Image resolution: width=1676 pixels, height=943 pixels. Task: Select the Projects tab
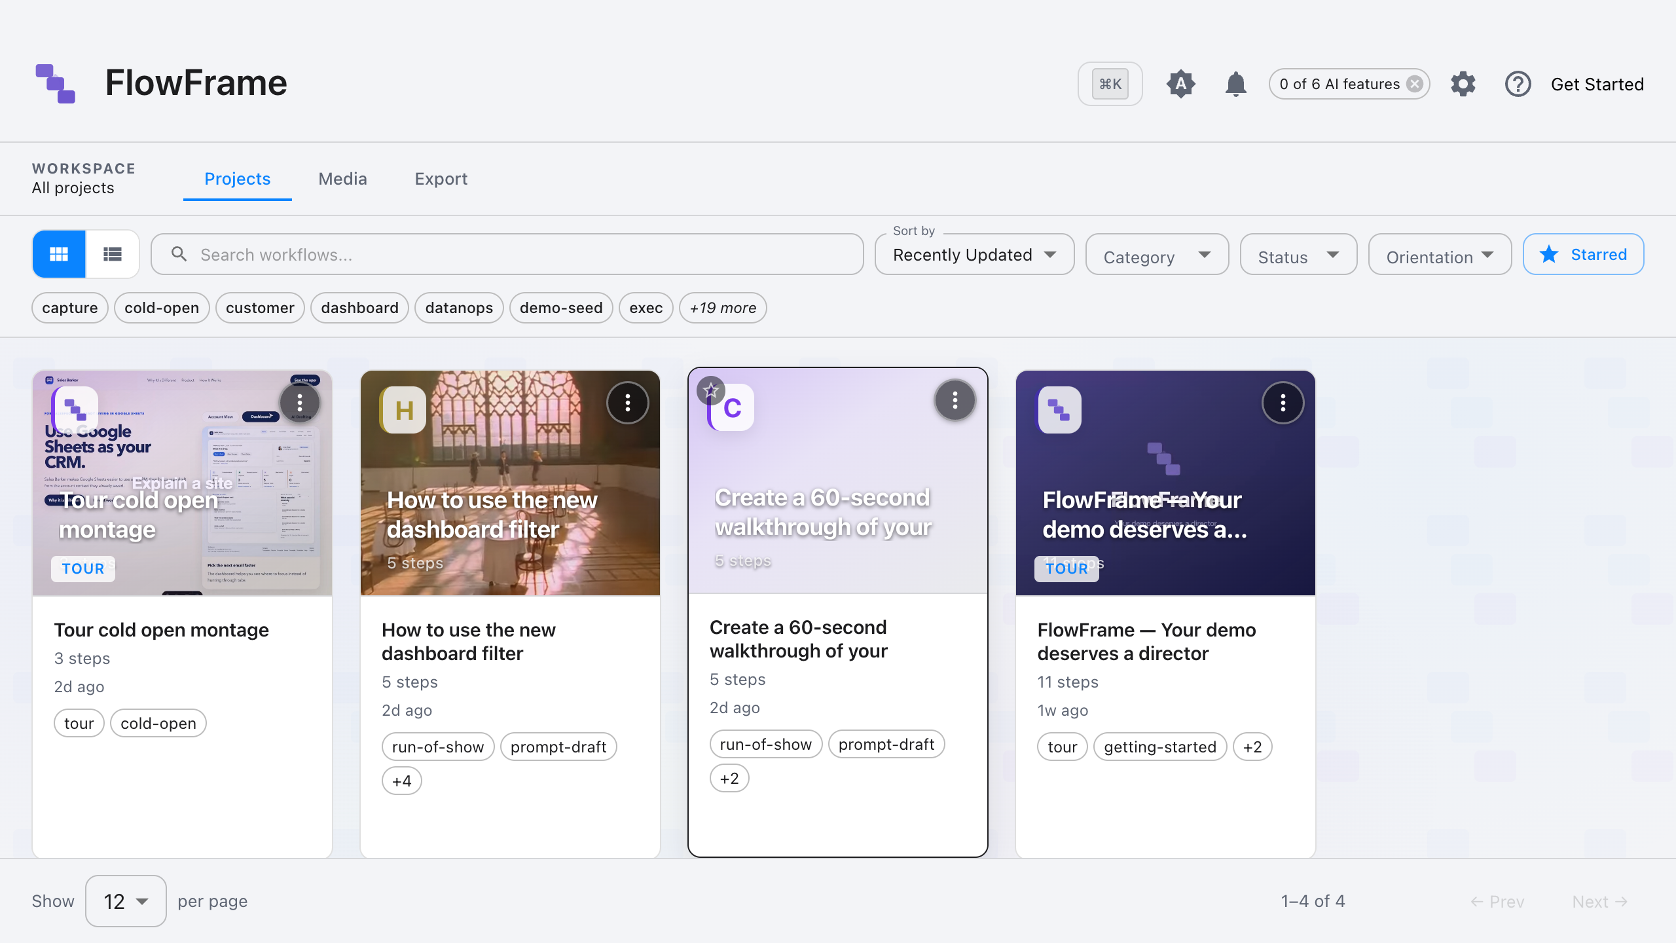[x=237, y=179]
